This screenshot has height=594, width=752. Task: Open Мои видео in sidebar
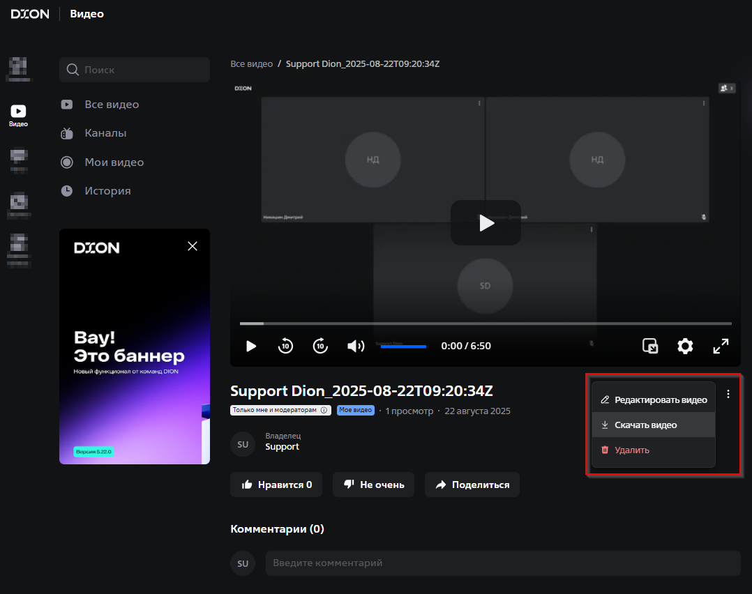[x=114, y=162]
